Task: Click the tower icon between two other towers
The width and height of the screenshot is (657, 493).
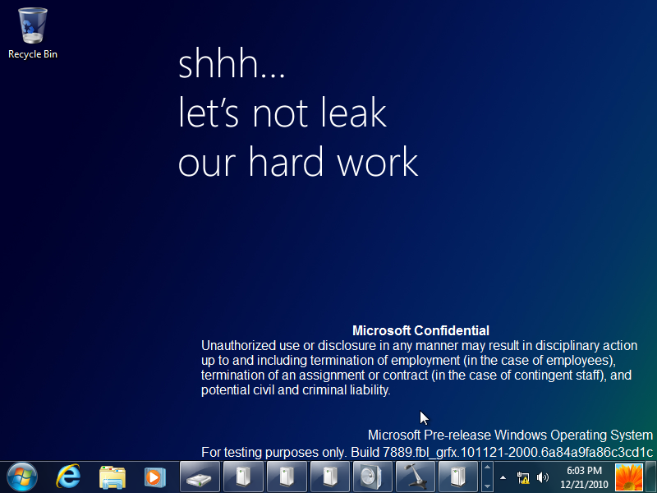Action: click(x=287, y=477)
